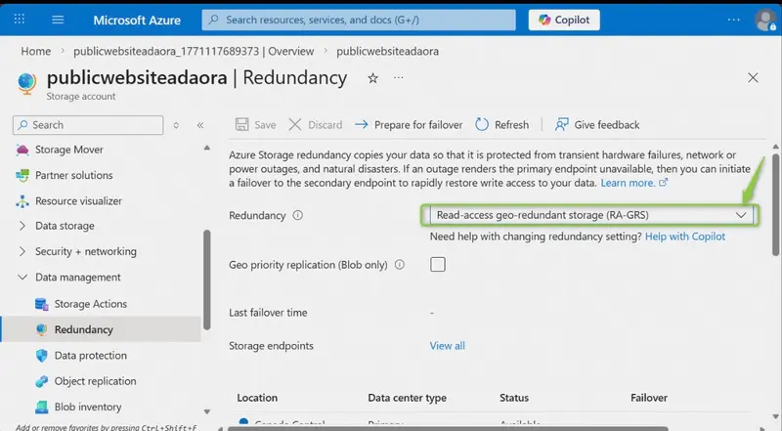Open Object replication in sidebar
The height and width of the screenshot is (431, 782).
pos(95,381)
